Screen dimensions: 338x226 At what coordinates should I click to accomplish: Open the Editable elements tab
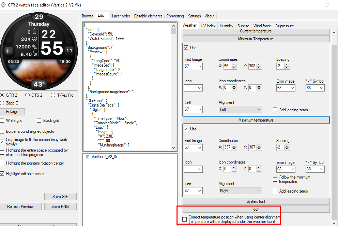tap(148, 16)
